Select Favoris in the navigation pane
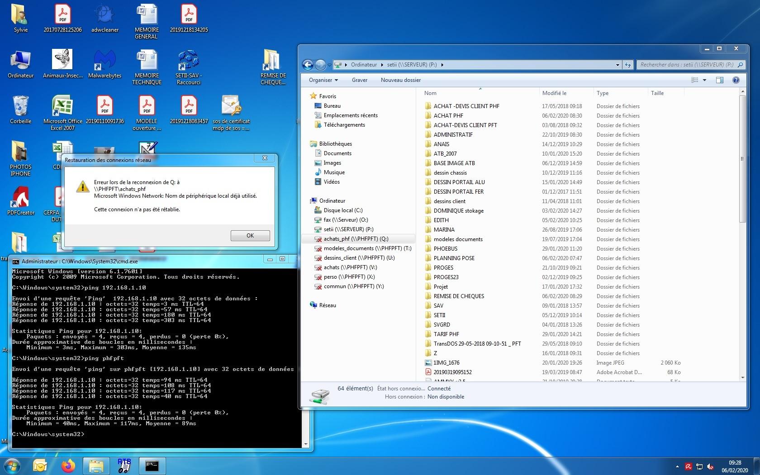The height and width of the screenshot is (475, 760). (328, 96)
